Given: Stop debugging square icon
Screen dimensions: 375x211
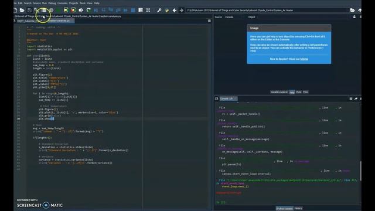Looking at the screenshot, I should [x=133, y=11].
